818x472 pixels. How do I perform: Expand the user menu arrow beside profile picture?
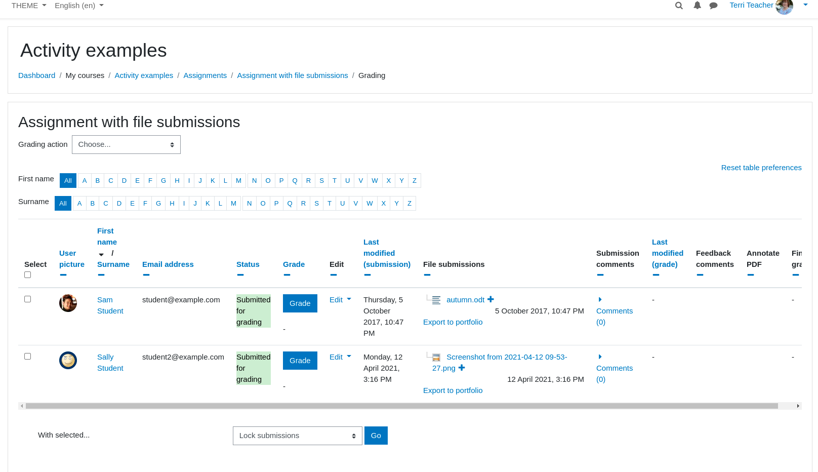[805, 5]
